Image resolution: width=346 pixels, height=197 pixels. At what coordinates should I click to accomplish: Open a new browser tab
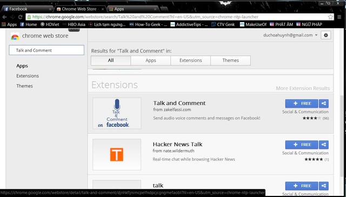point(164,9)
